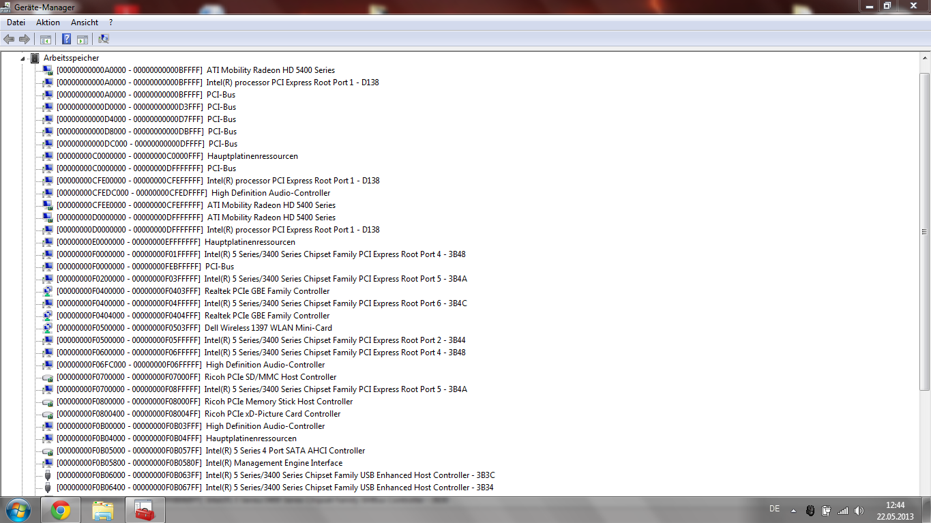Click the USB icon of Enhanced Host Controller 3B3C
931x523 pixels.
click(48, 475)
